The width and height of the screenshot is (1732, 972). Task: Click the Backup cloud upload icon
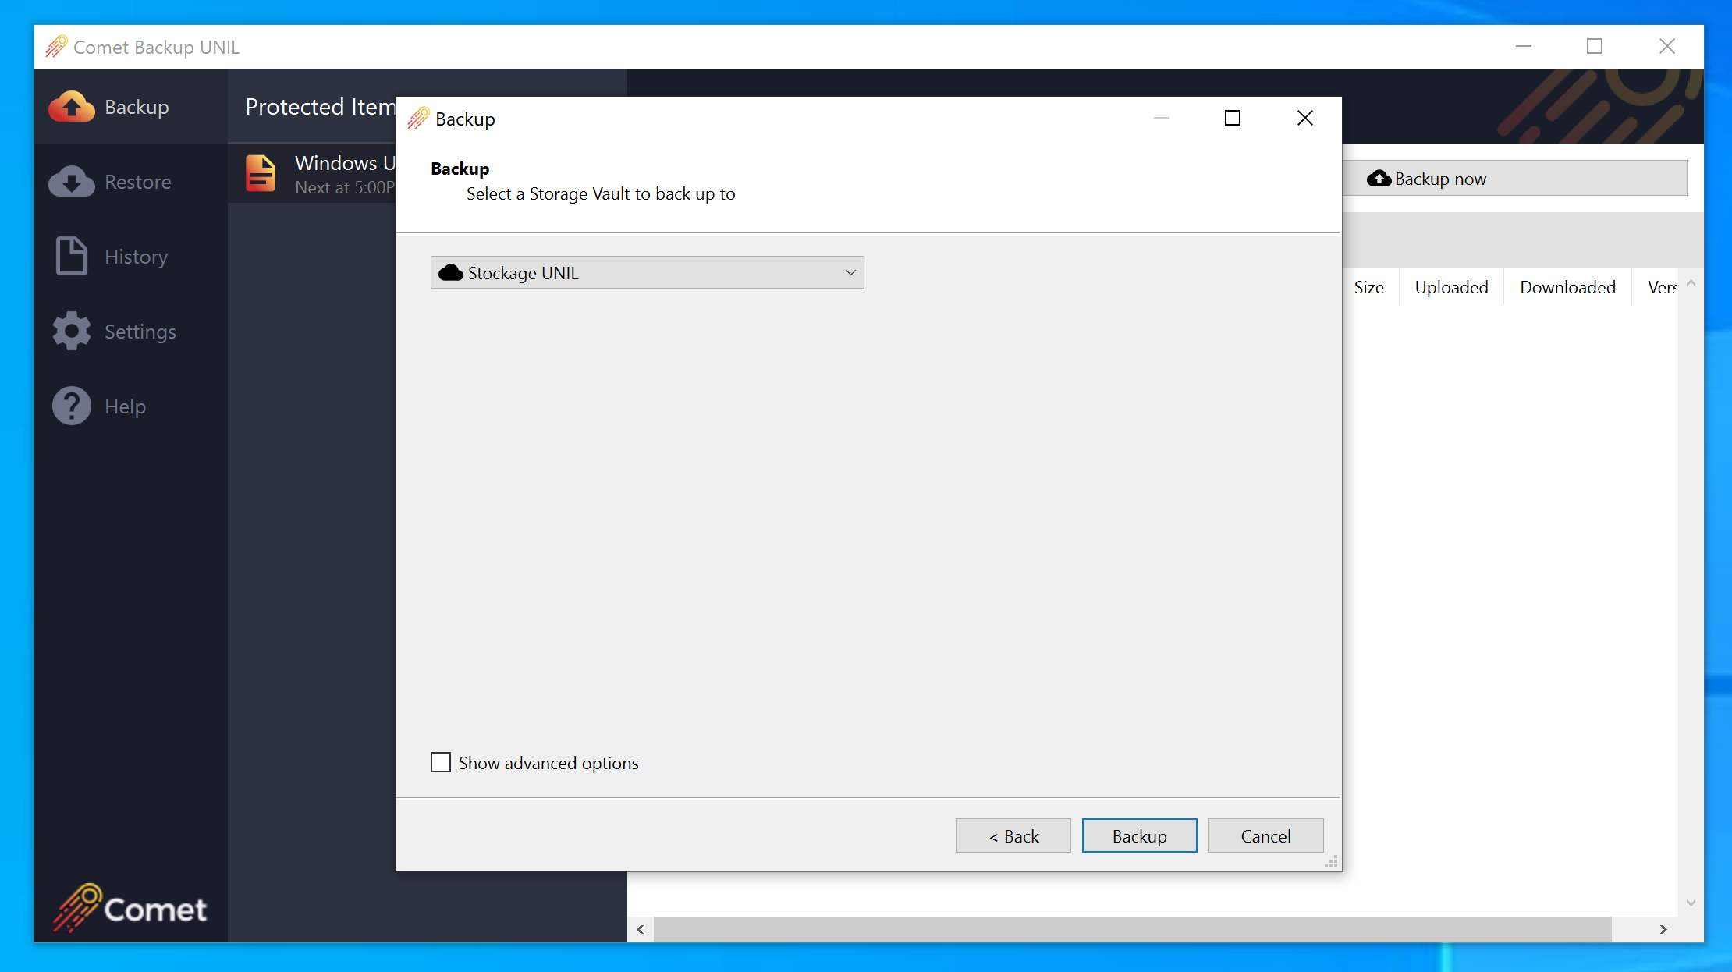[72, 107]
